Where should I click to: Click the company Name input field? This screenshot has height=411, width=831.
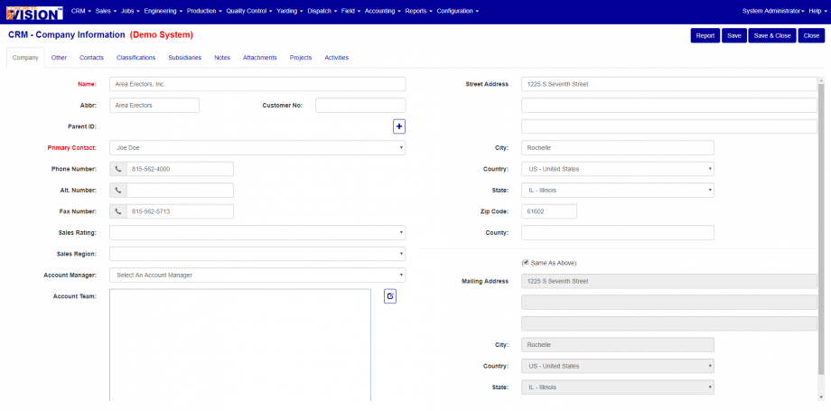[x=257, y=84]
